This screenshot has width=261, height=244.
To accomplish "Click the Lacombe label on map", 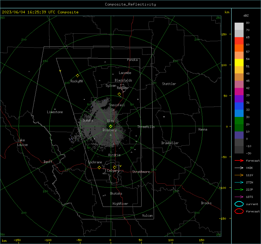I will pos(125,73).
